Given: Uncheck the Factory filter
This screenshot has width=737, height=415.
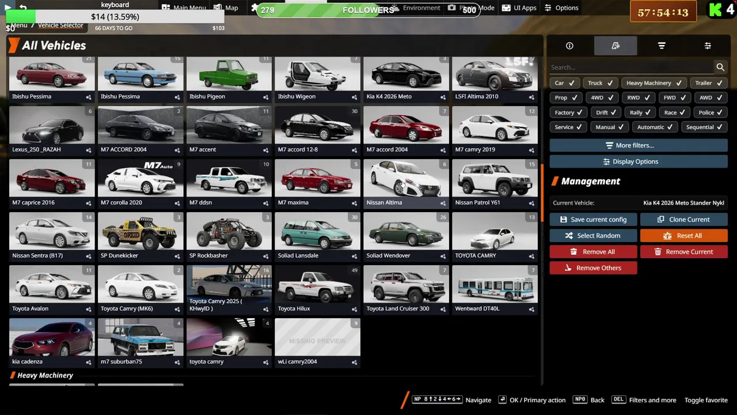Looking at the screenshot, I should pos(569,112).
